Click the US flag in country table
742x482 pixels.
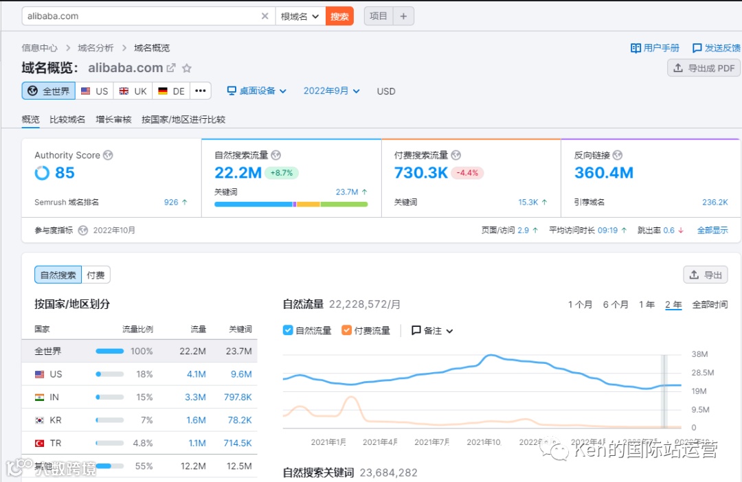tap(40, 374)
